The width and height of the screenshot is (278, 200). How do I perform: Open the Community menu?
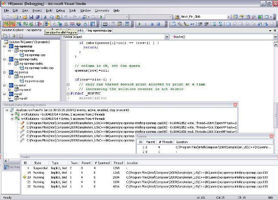click(102, 11)
